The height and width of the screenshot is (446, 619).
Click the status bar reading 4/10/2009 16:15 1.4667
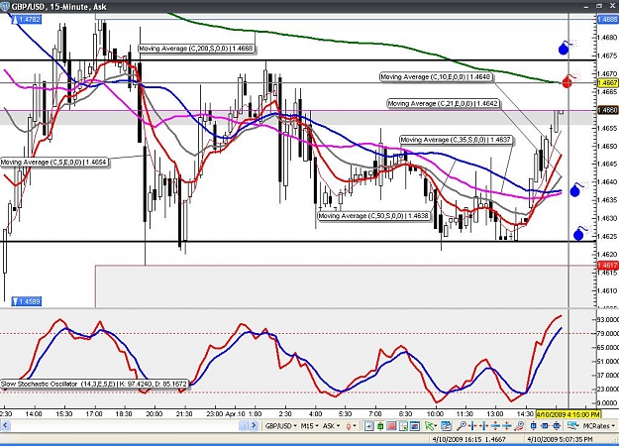point(468,439)
